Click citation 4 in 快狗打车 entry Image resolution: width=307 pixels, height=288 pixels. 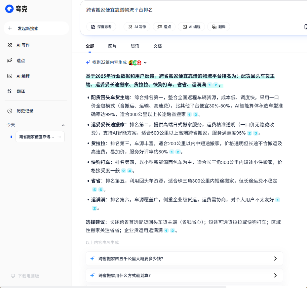point(130,171)
